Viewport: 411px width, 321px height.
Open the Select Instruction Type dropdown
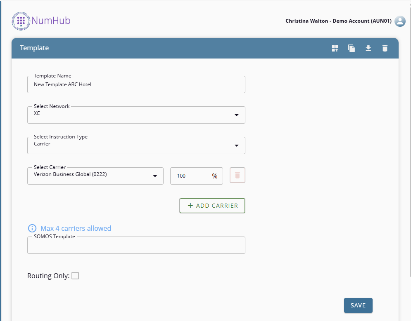[x=236, y=145]
